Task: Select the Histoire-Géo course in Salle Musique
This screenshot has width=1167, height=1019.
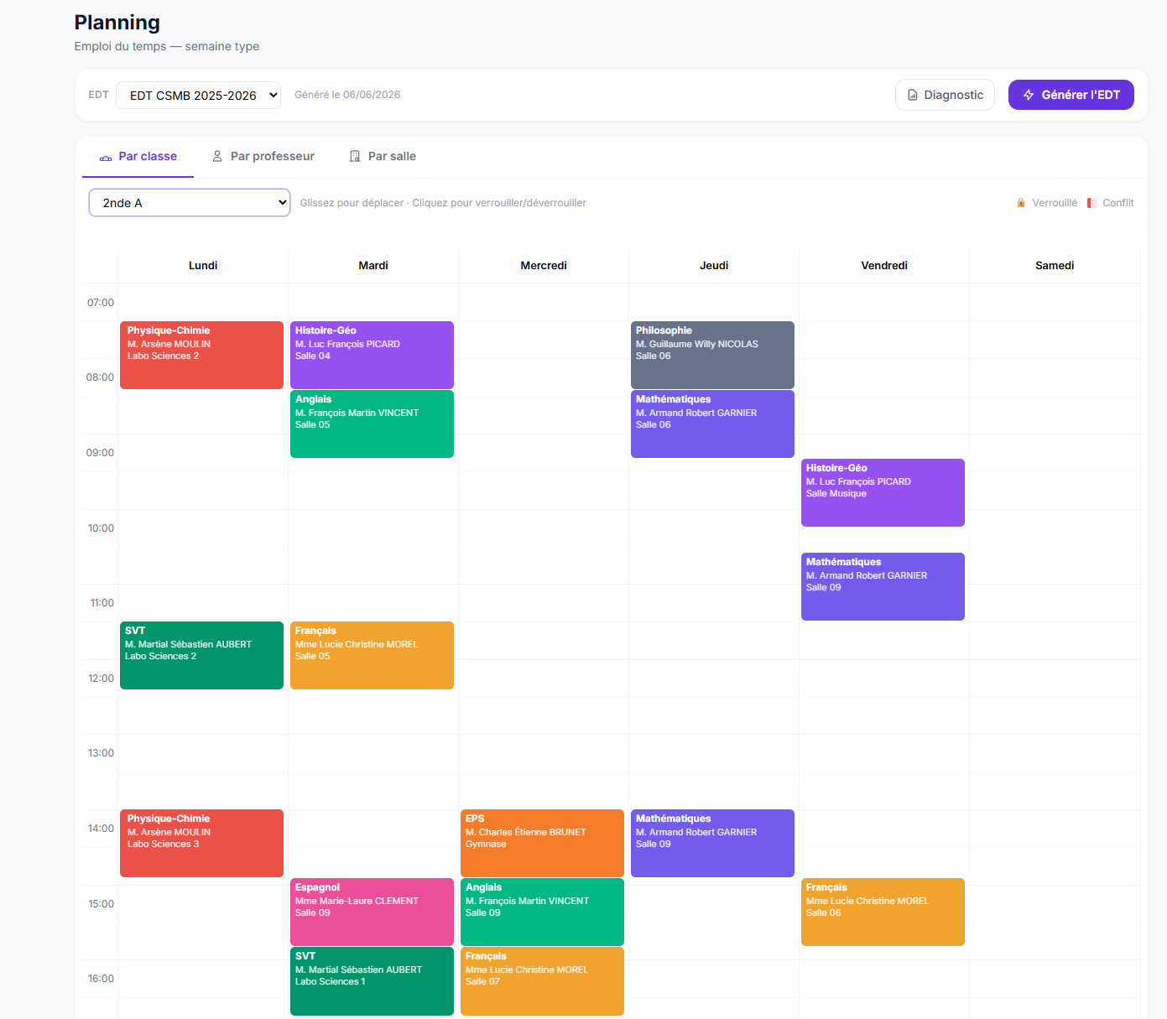Action: pos(883,492)
